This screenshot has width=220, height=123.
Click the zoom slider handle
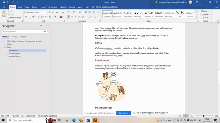[203, 116]
